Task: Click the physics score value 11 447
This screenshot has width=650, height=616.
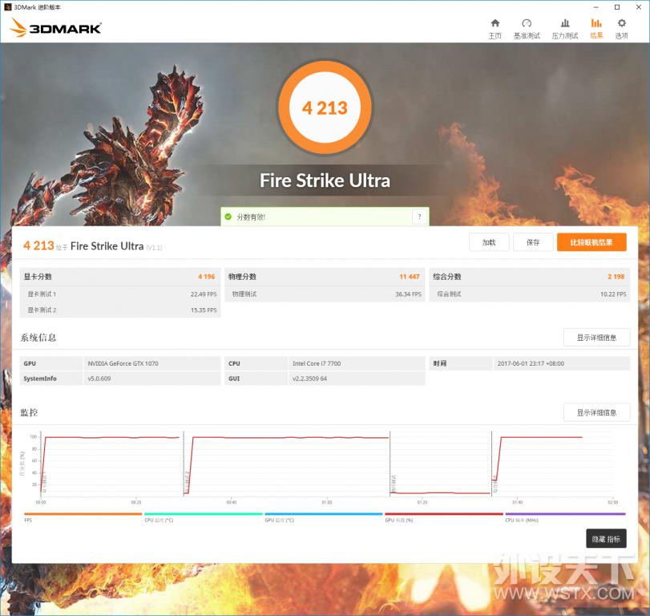Action: 410,277
